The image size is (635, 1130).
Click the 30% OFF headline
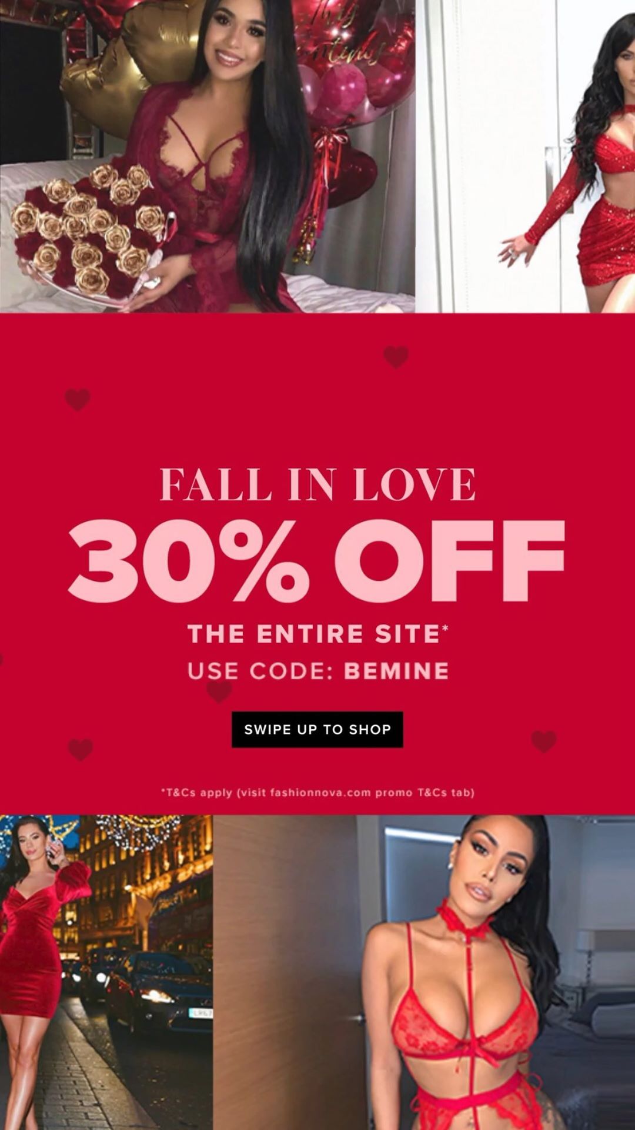pos(316,560)
